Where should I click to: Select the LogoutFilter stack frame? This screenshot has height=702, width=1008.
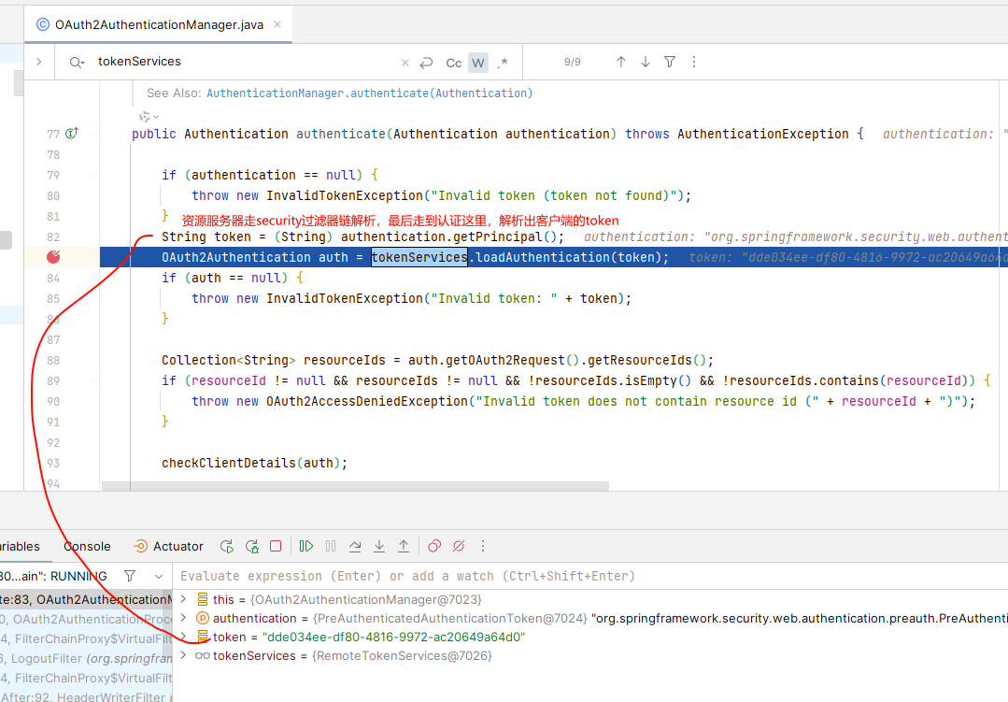(86, 659)
